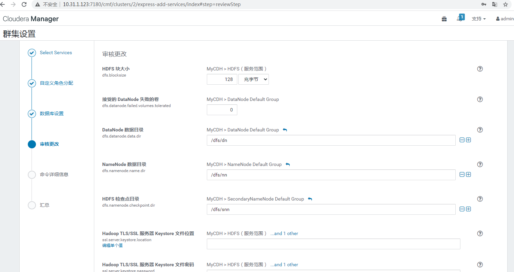Click the dfs.blocksize property name
The width and height of the screenshot is (514, 272).
pos(114,75)
